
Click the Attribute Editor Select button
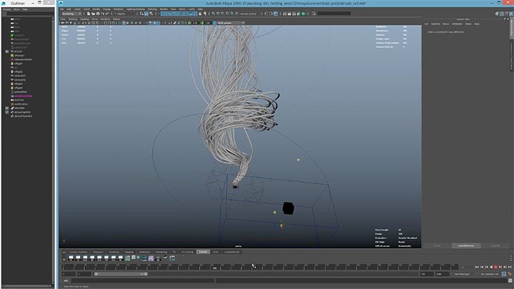[438, 245]
